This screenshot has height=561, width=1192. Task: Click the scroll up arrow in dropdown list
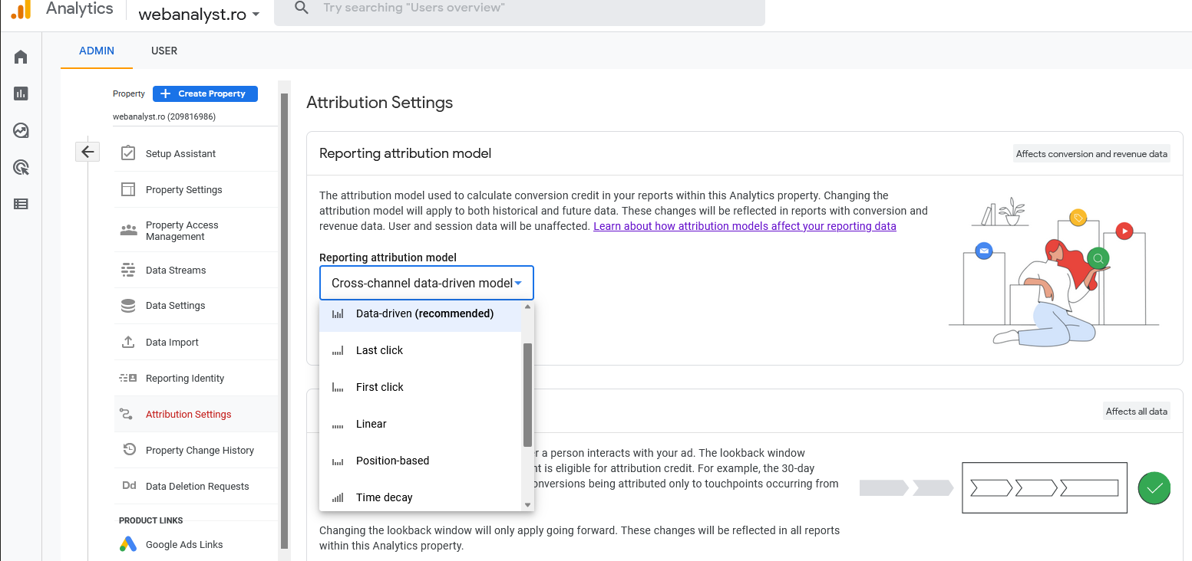point(527,307)
